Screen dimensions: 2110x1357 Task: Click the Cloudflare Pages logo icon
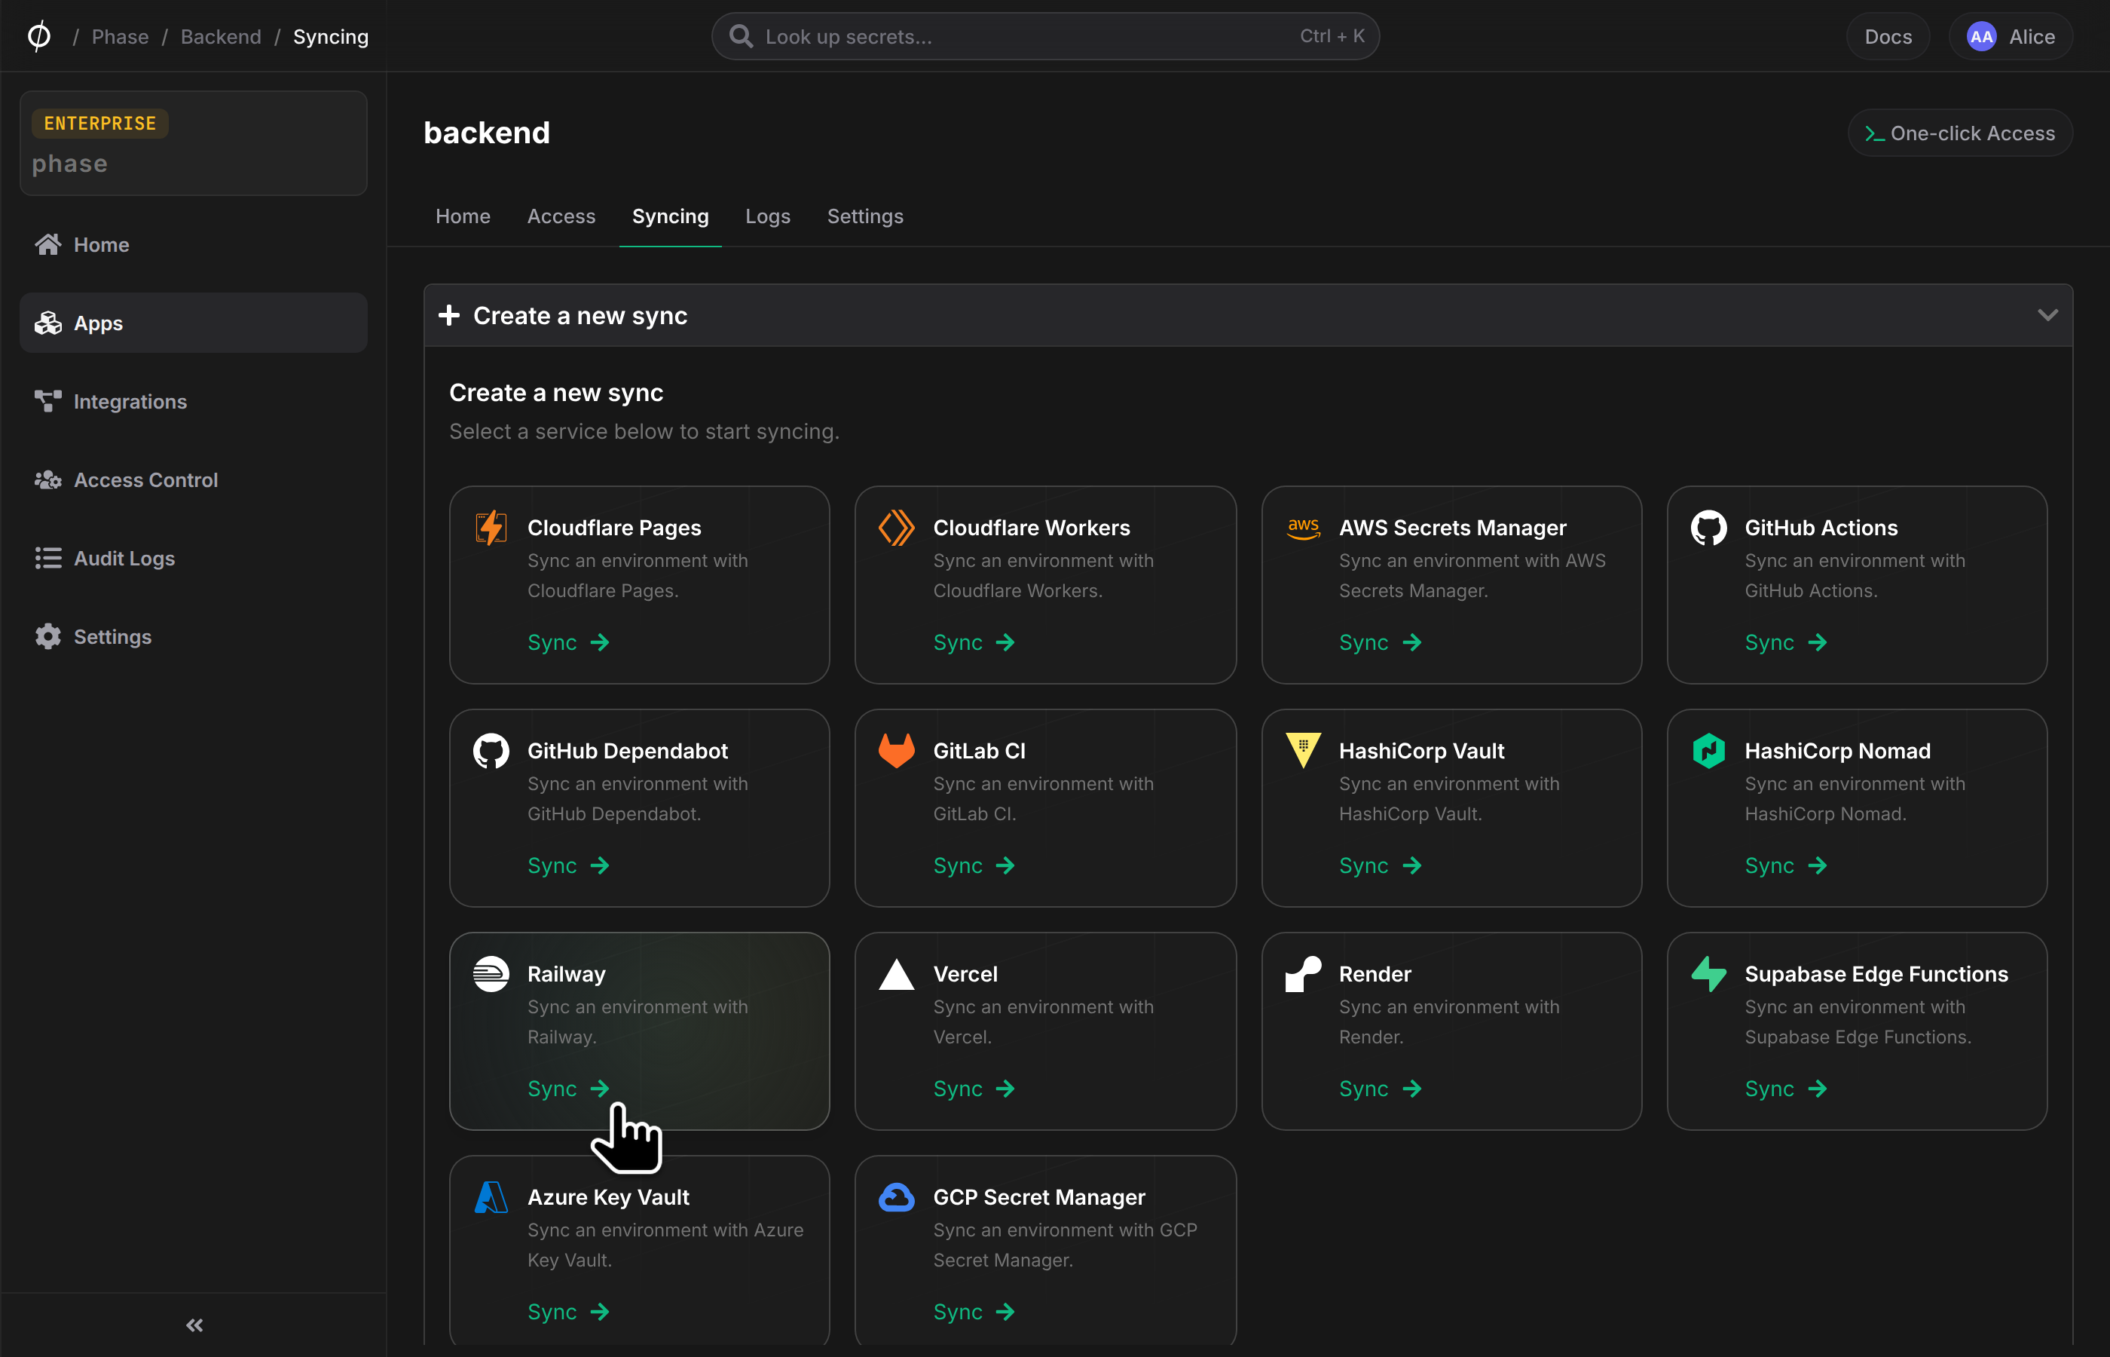pos(491,528)
